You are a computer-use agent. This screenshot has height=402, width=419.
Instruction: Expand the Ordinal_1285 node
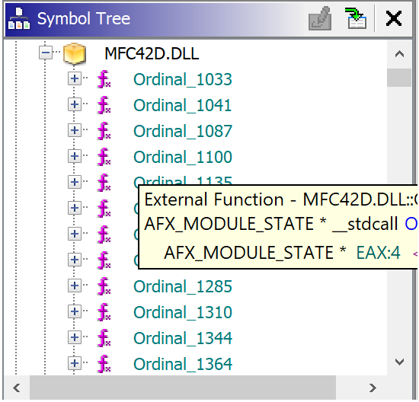coord(75,286)
